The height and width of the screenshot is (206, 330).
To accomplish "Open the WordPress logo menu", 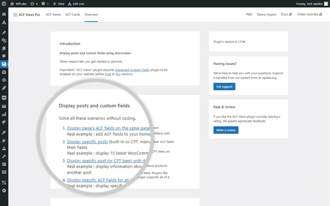I will [4, 4].
